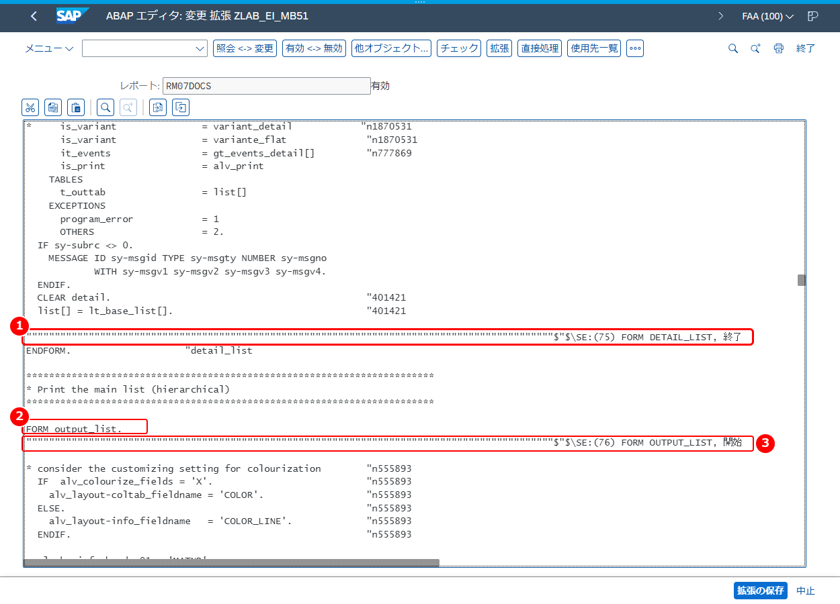The height and width of the screenshot is (604, 840).
Task: Click the 他オブジェクト... button
Action: [391, 48]
